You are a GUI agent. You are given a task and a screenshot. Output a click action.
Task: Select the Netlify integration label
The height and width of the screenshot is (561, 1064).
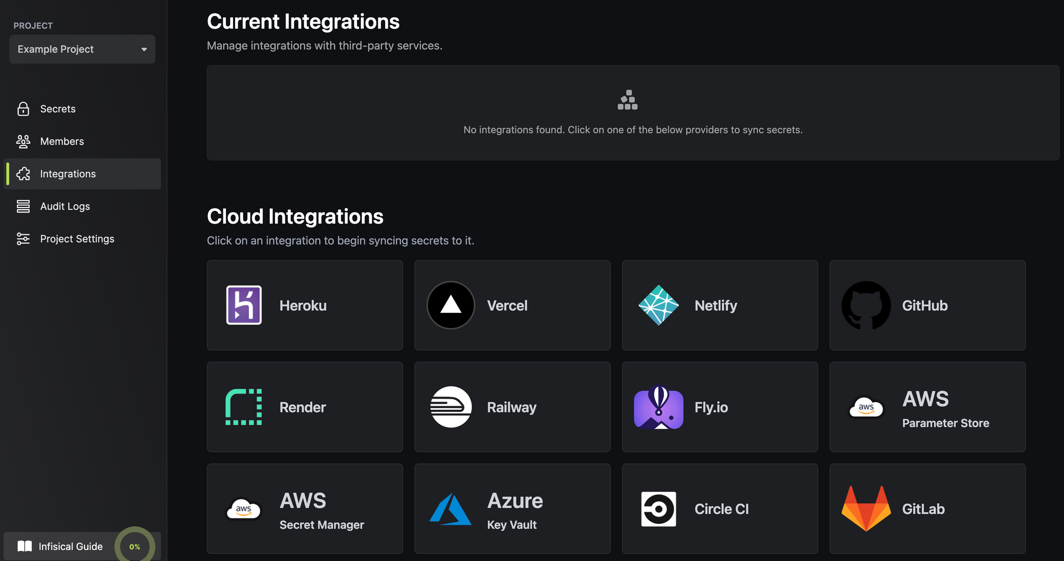[x=716, y=306]
